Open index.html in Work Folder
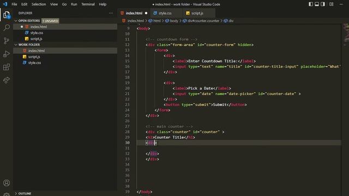This screenshot has width=349, height=196. [65, 51]
